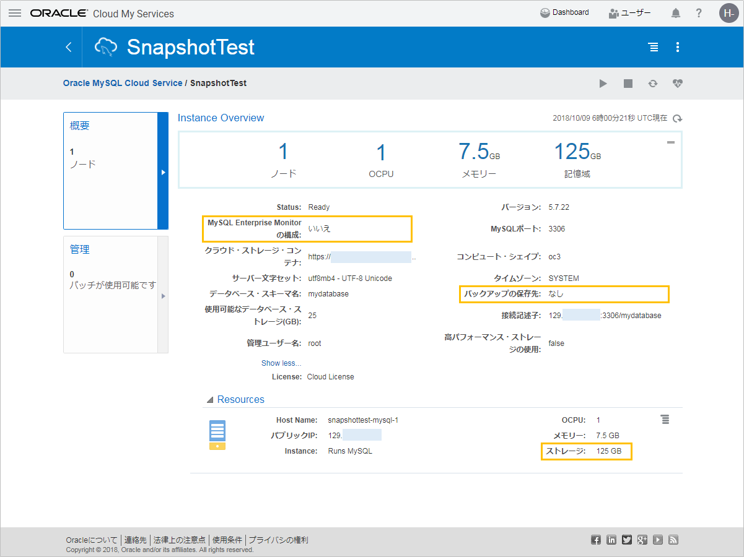Expand arrow on the 概要 tile
The width and height of the screenshot is (744, 557).
tap(163, 171)
